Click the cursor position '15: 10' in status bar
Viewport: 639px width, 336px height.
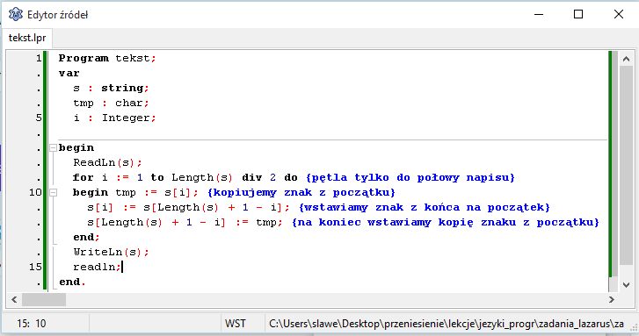[x=32, y=324]
